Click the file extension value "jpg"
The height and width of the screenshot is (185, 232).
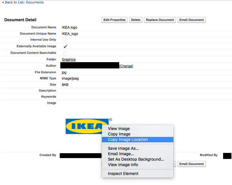click(64, 72)
